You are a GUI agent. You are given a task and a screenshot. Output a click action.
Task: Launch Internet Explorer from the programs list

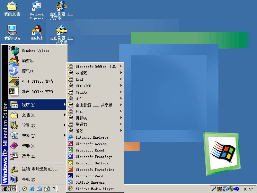[95, 137]
